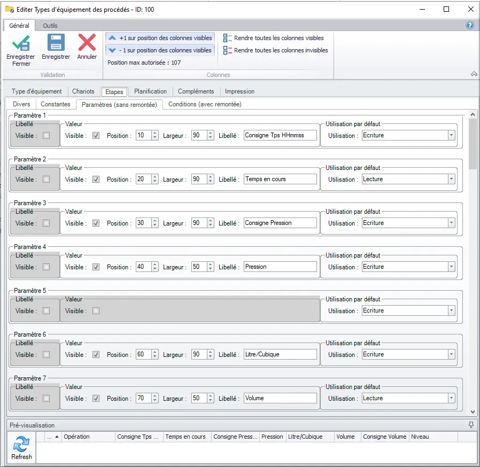Open Paramètre 2 Utilisation dropdown

pos(451,179)
